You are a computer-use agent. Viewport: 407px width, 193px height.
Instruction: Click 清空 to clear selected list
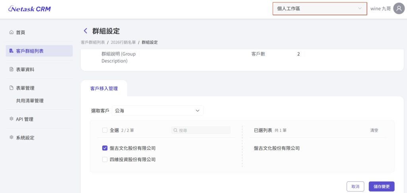pyautogui.click(x=374, y=130)
